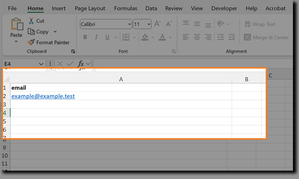
Task: Align text left in cell
Action: [186, 37]
